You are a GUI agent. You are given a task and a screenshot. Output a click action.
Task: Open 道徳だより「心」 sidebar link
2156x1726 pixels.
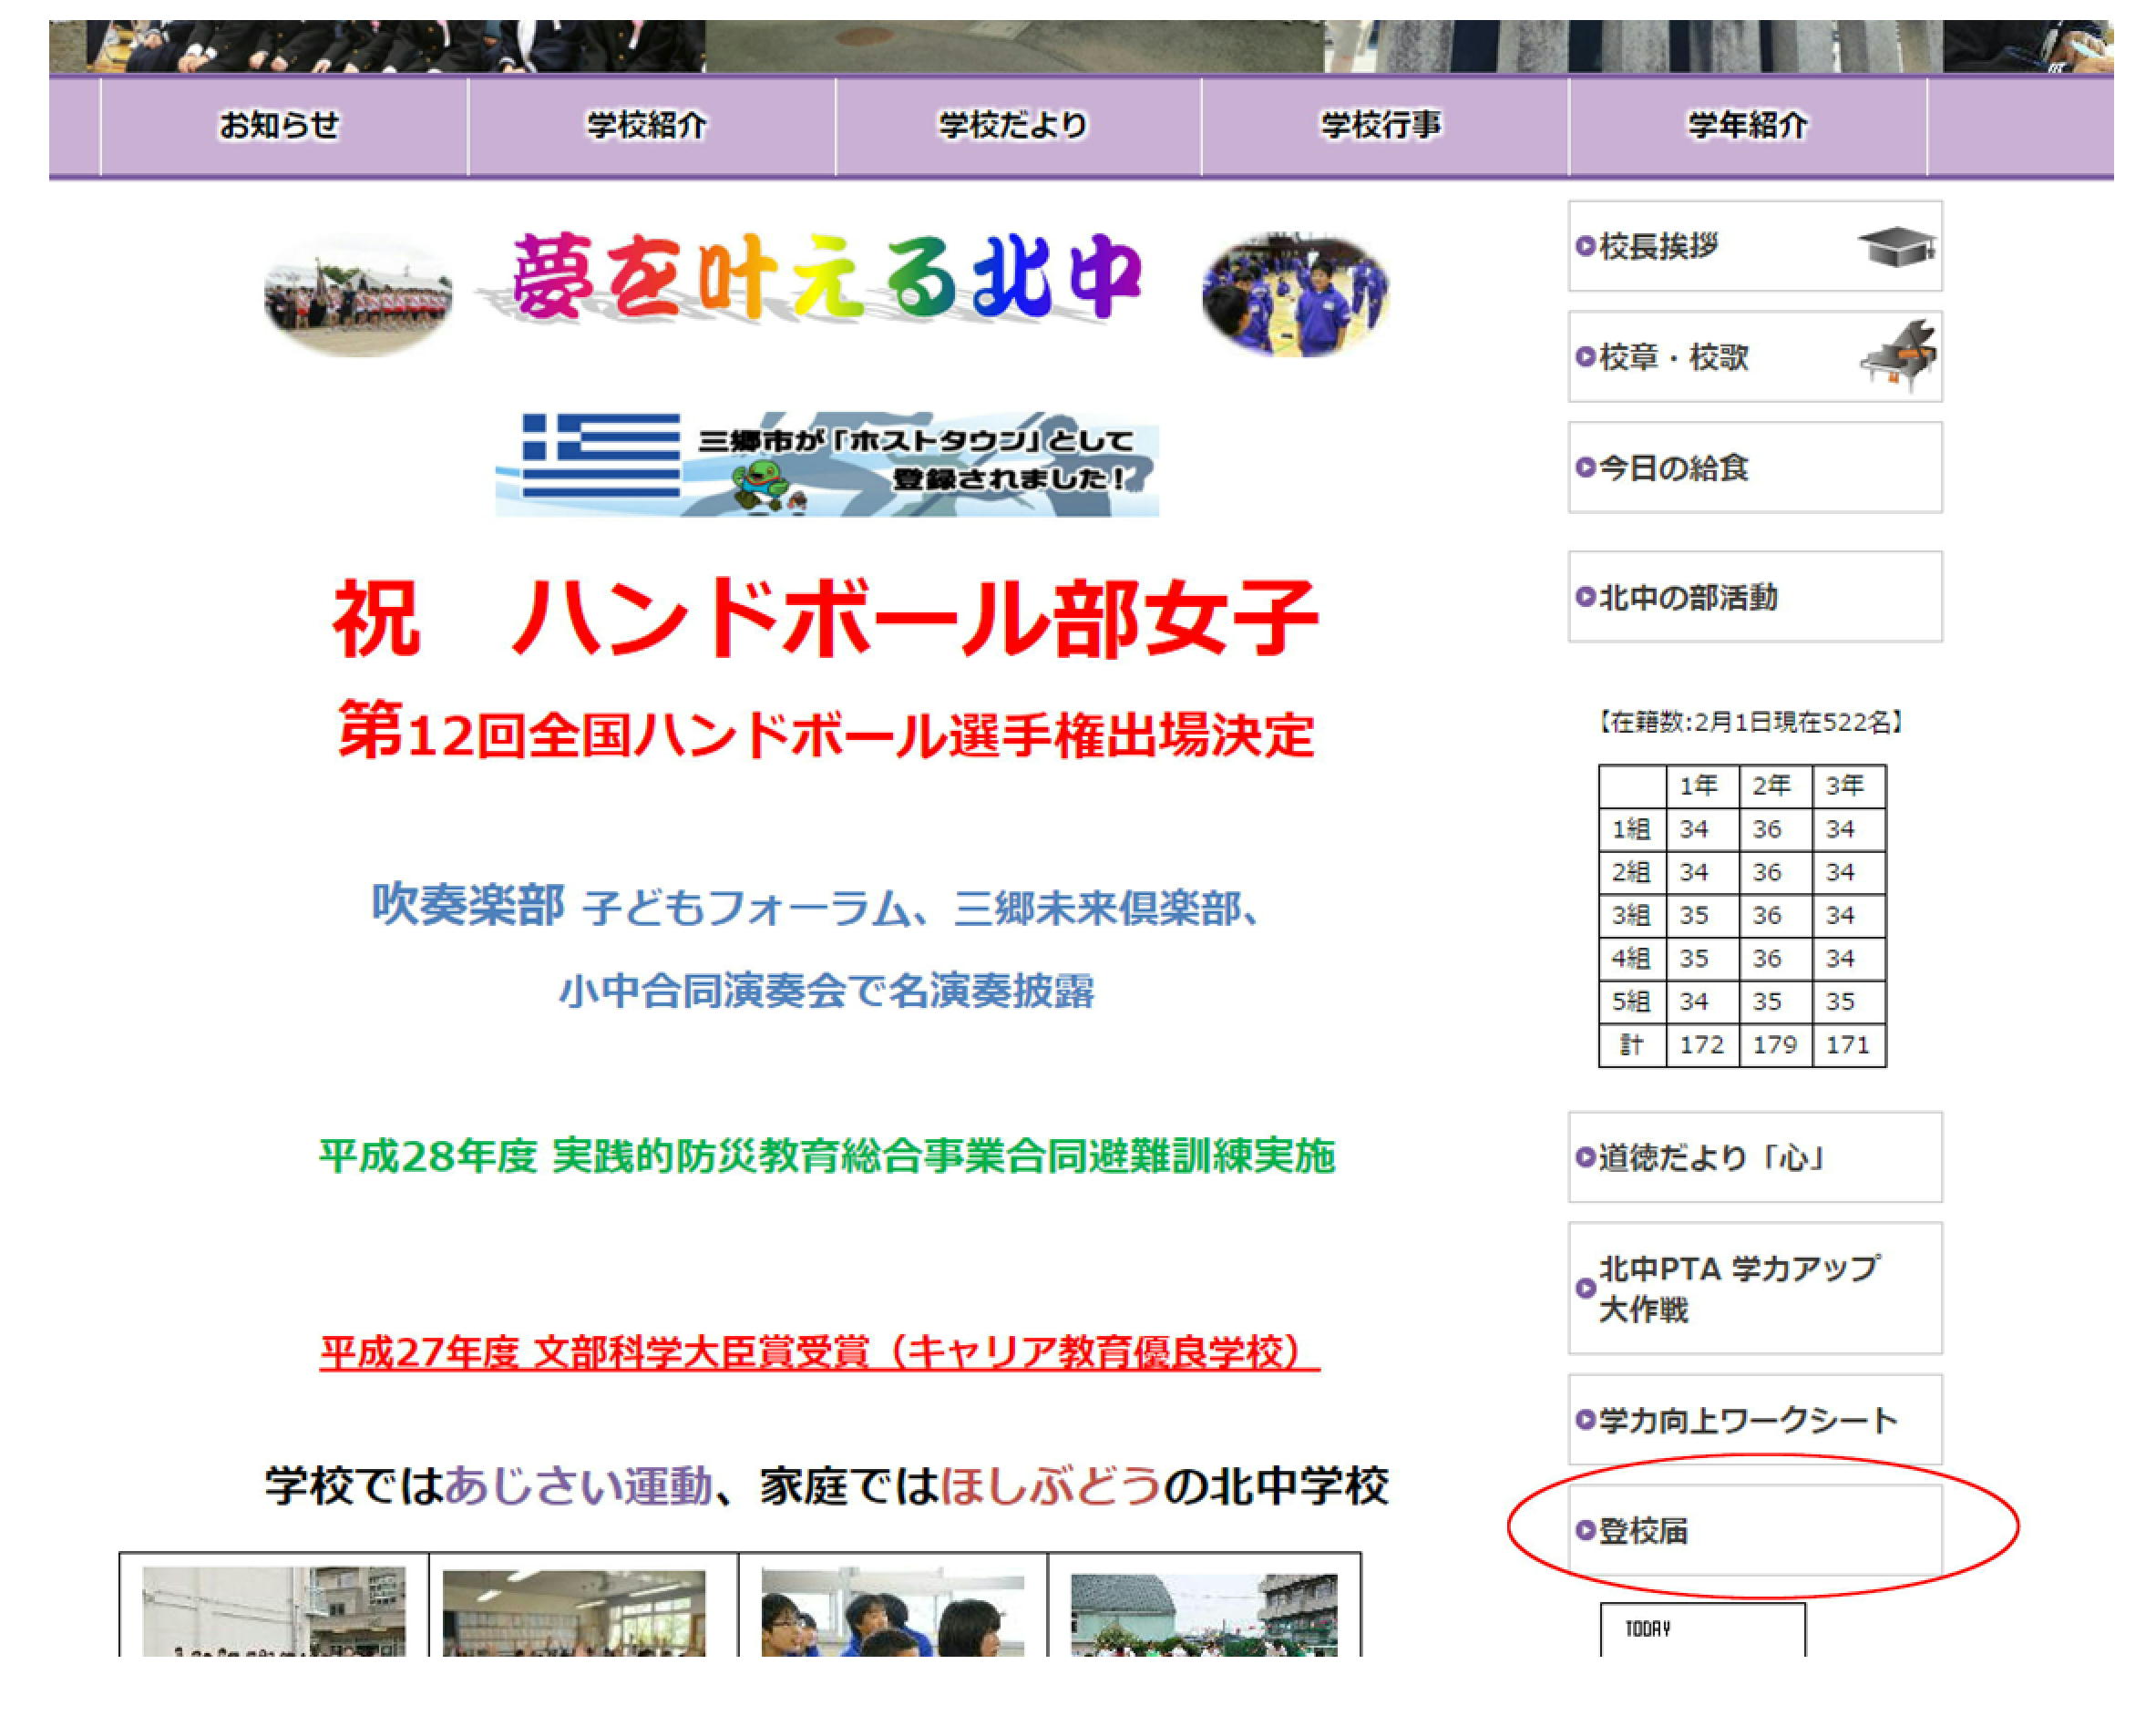tap(1755, 1157)
